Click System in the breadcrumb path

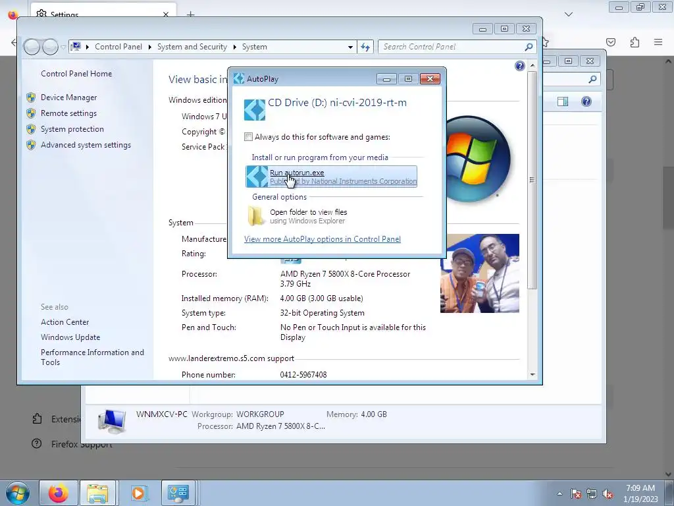click(255, 47)
